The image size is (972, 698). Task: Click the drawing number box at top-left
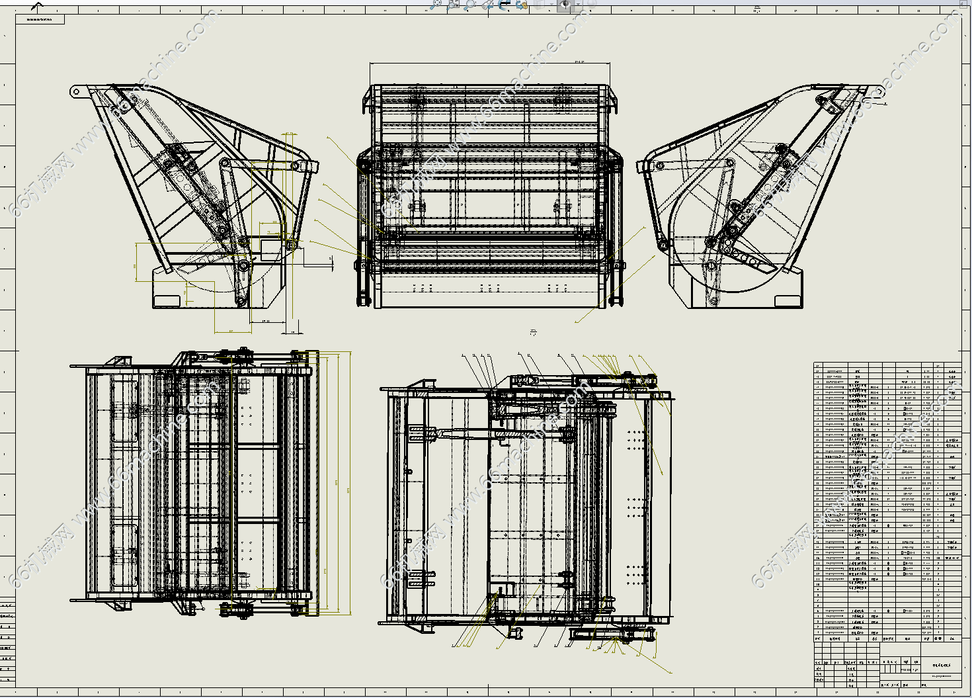(x=41, y=19)
